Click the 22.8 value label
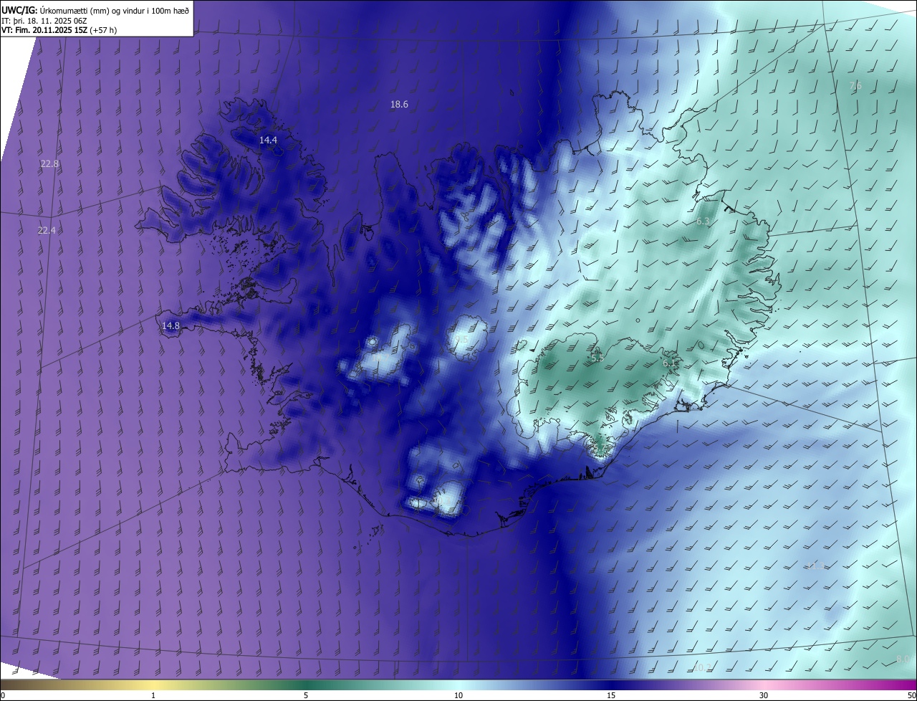 [49, 164]
